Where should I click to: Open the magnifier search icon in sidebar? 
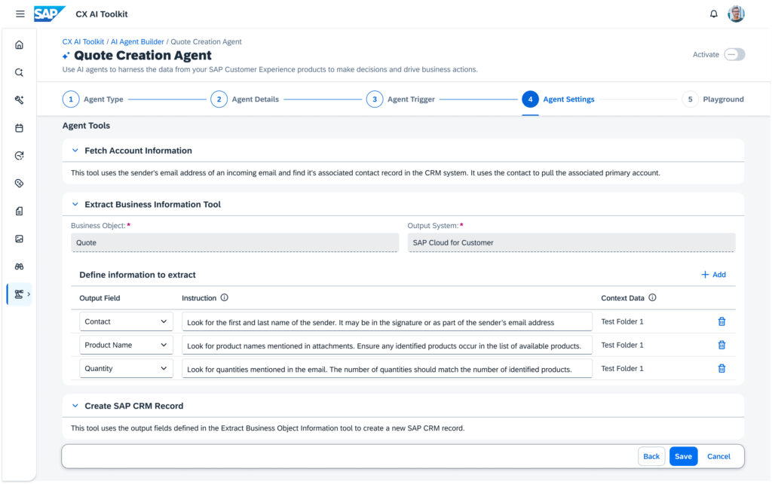(x=19, y=72)
